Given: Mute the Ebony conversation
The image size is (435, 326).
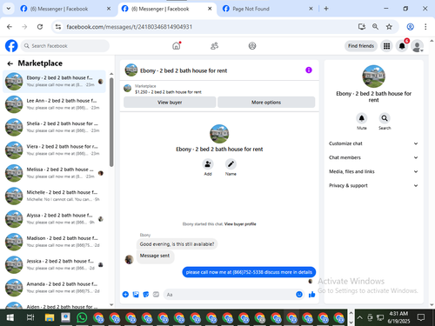Looking at the screenshot, I should pos(362,118).
